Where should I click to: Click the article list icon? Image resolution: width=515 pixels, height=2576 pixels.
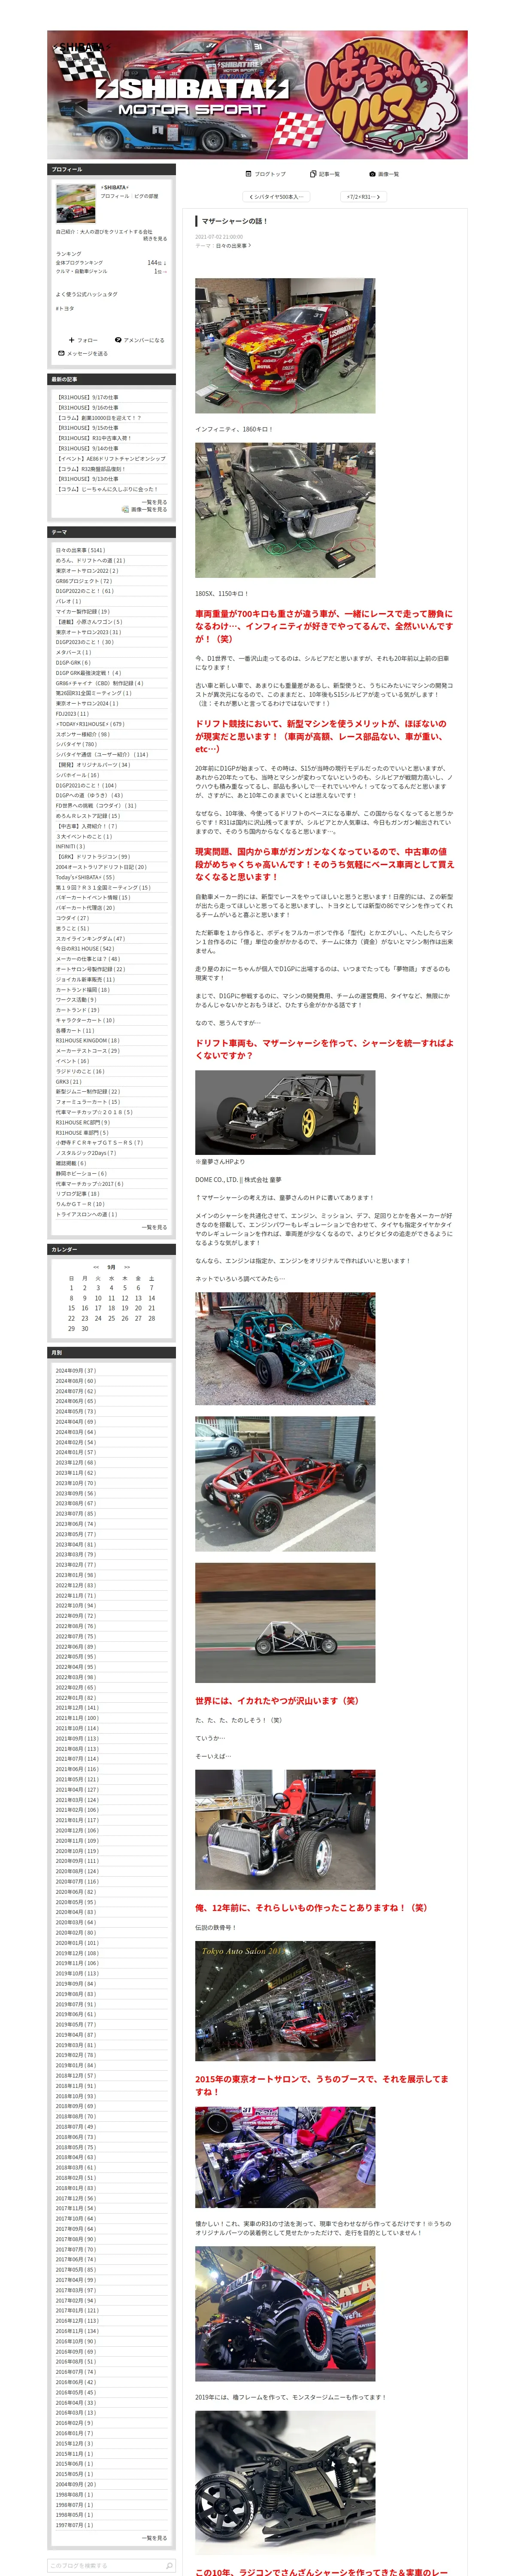click(x=313, y=174)
